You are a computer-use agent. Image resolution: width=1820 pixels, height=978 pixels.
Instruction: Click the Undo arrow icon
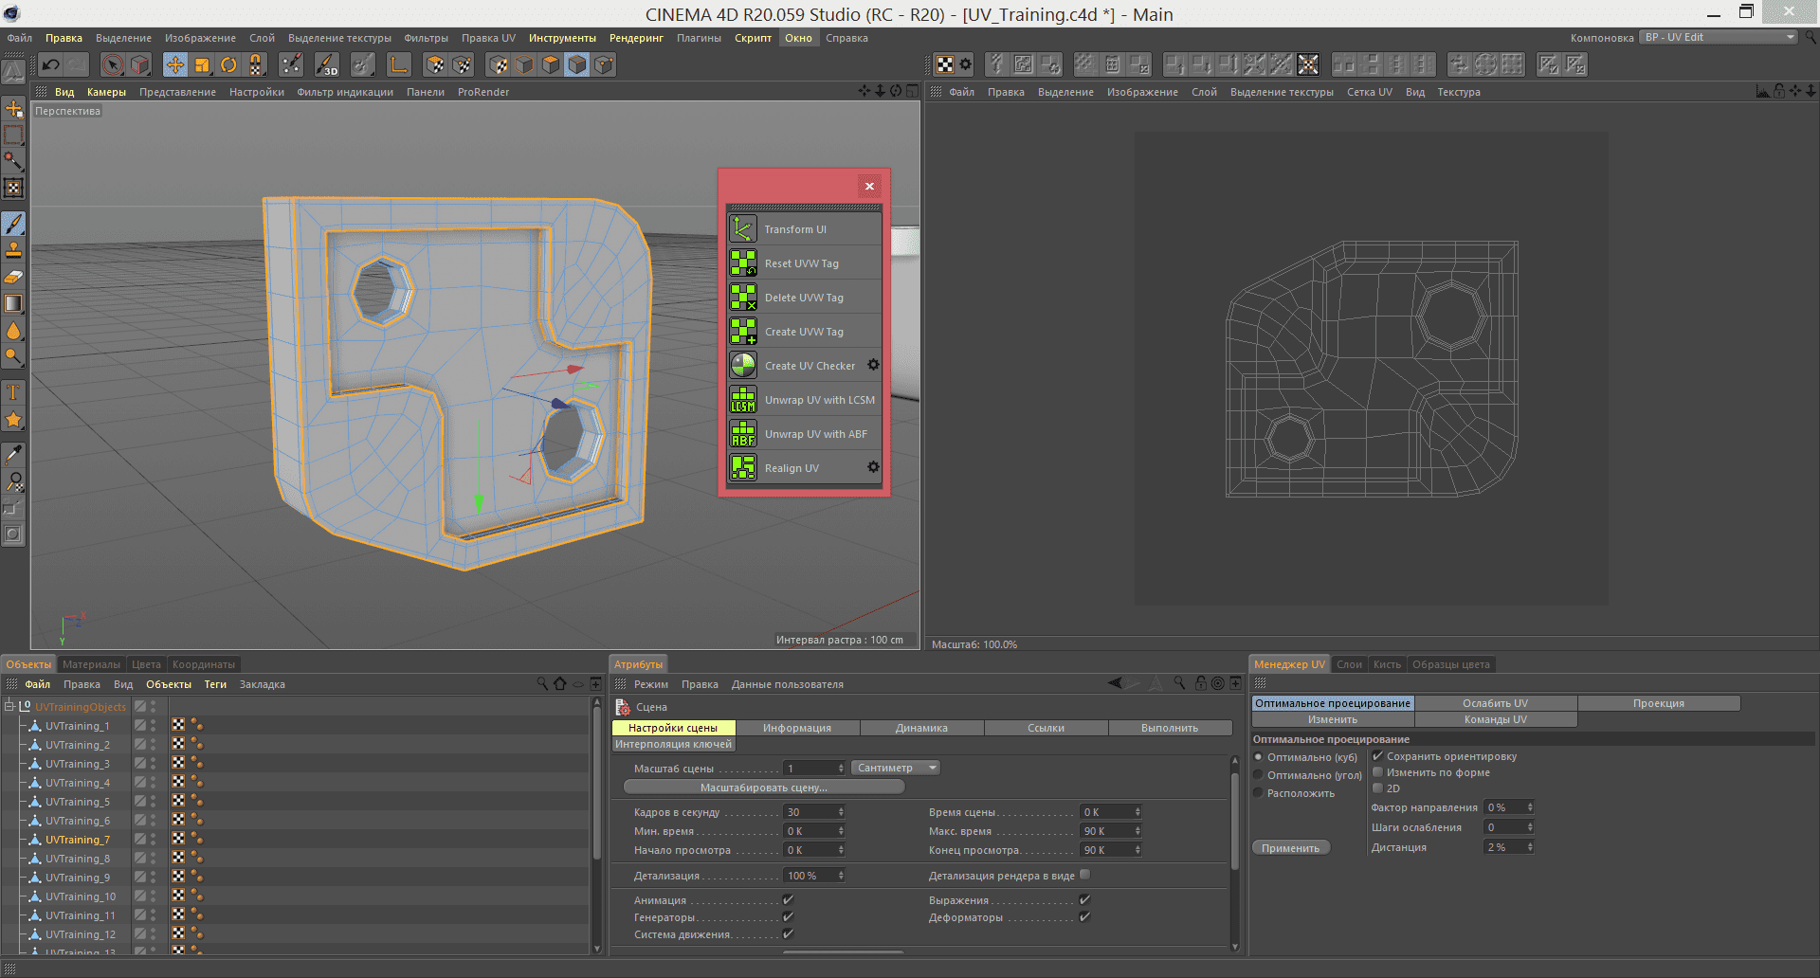[51, 64]
